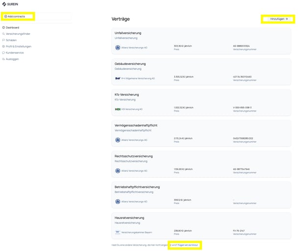Click the Kundenservice chat icon
The height and width of the screenshot is (251, 299).
point(3,52)
